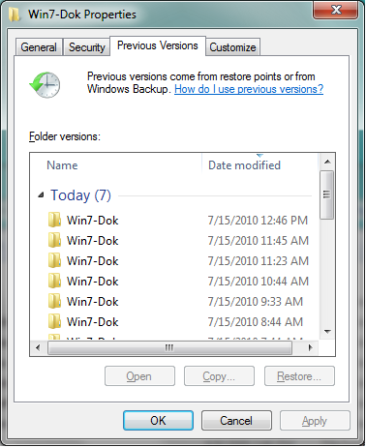Screen dimensions: 366x447
Task: Switch to the General tab
Action: pyautogui.click(x=39, y=47)
